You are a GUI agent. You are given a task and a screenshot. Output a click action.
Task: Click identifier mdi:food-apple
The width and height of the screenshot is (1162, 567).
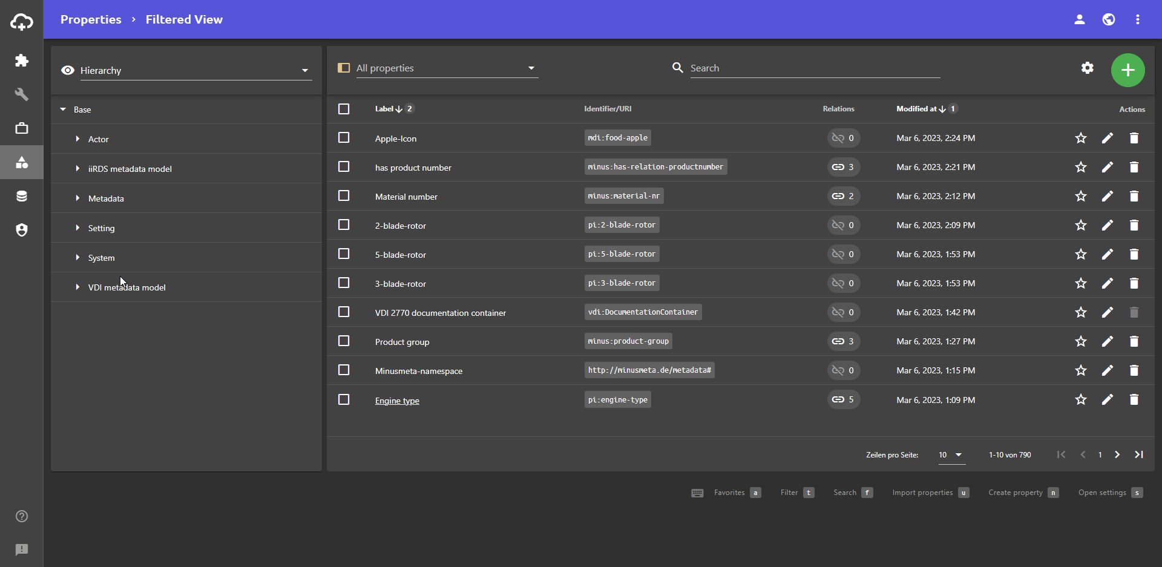click(618, 138)
